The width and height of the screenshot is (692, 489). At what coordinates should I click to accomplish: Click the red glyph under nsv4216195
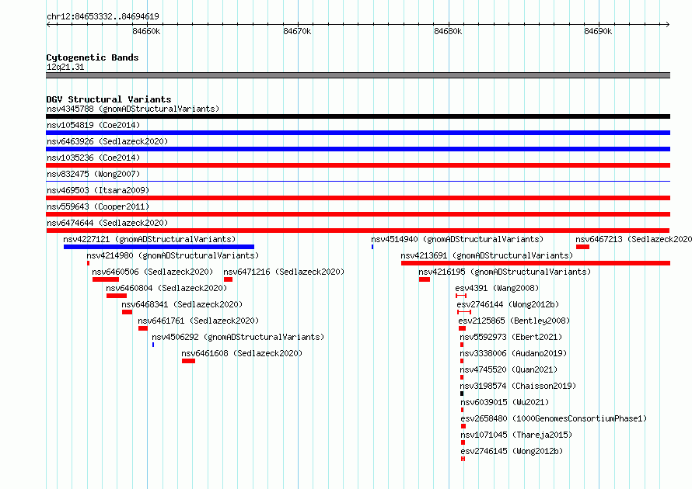425,279
